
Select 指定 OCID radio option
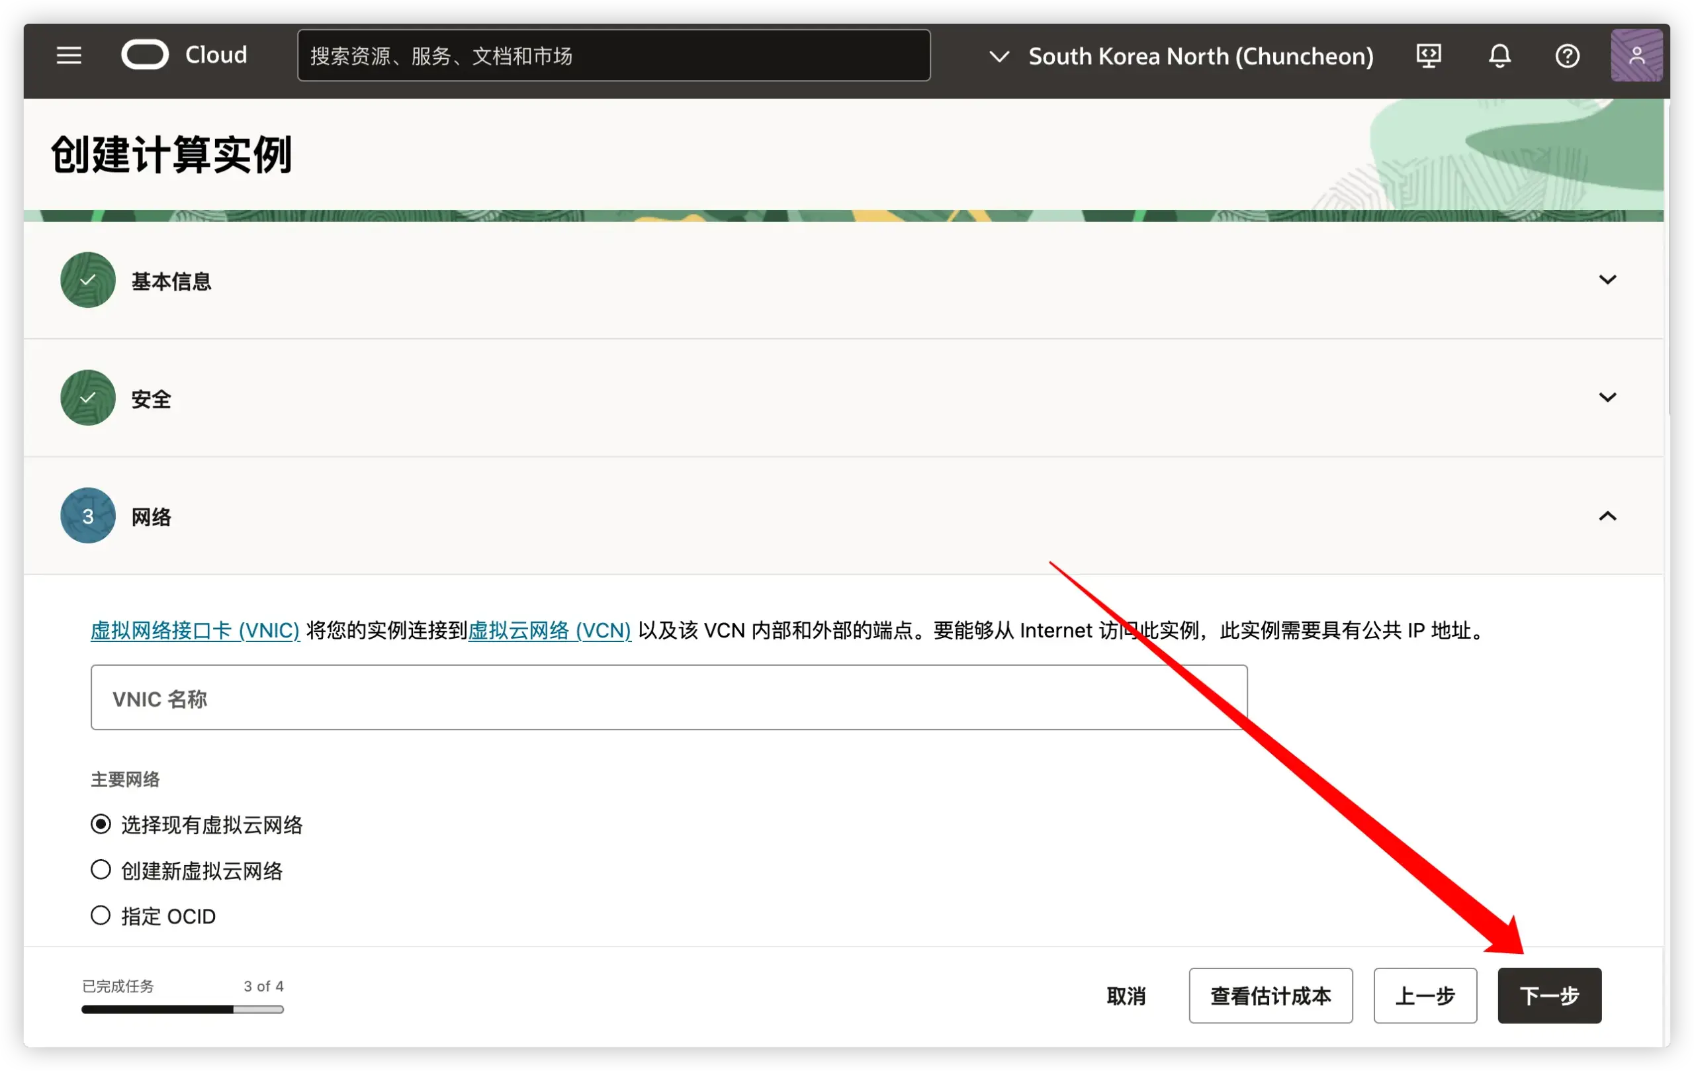pos(101,915)
